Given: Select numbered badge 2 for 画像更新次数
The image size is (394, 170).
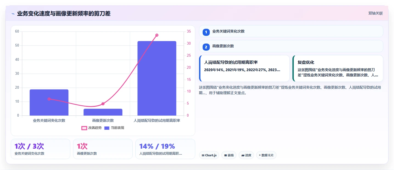Looking at the screenshot, I should [206, 47].
